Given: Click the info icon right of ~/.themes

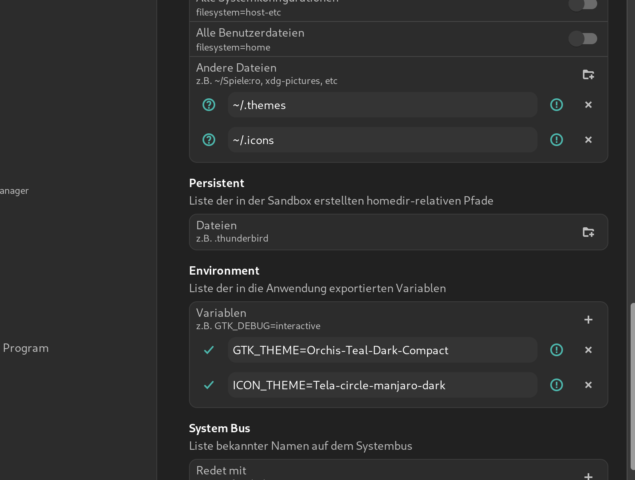Looking at the screenshot, I should [x=556, y=105].
